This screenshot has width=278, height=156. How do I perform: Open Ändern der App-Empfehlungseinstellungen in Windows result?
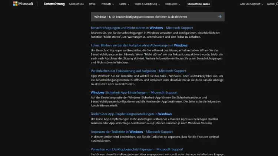[x=131, y=114]
